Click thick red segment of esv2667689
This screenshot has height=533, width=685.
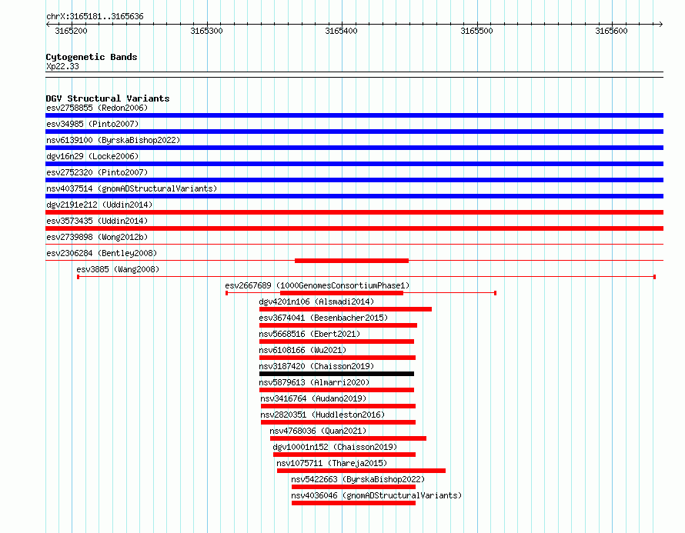point(342,293)
